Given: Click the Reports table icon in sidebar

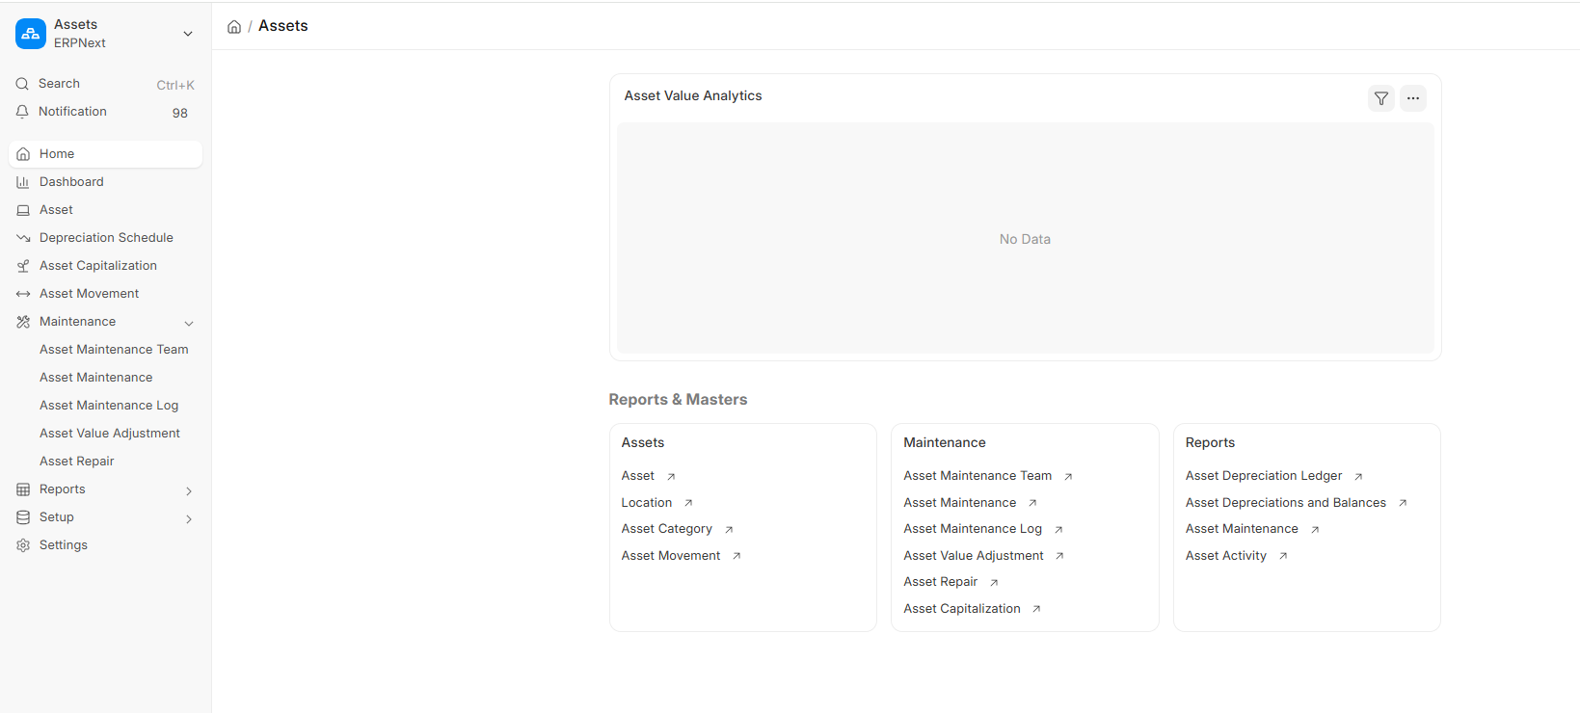Looking at the screenshot, I should click(x=23, y=489).
